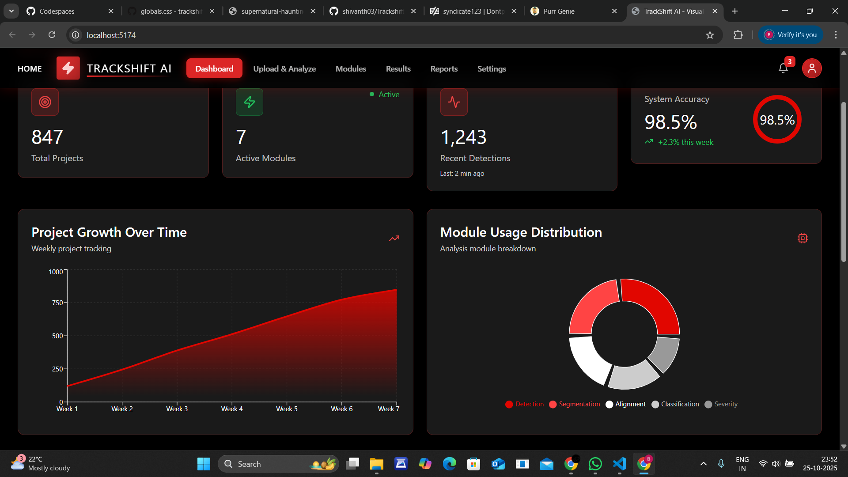The width and height of the screenshot is (848, 477).
Task: Click the notification bell icon
Action: tap(783, 68)
